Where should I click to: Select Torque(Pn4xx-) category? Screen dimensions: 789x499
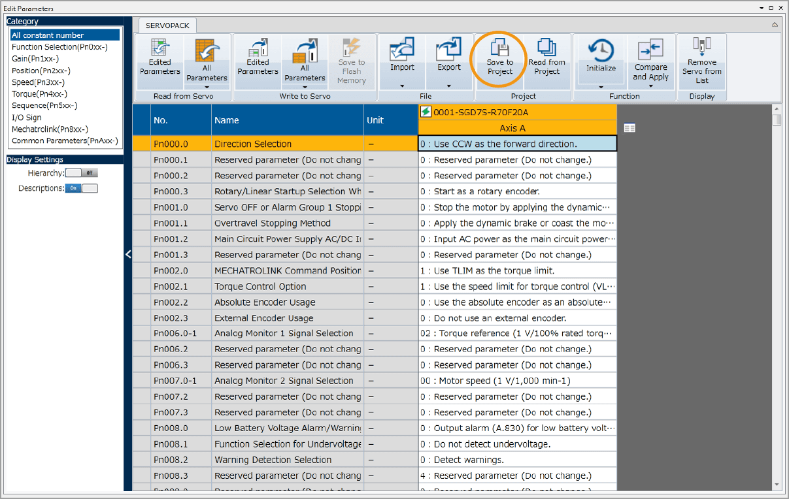click(x=39, y=94)
